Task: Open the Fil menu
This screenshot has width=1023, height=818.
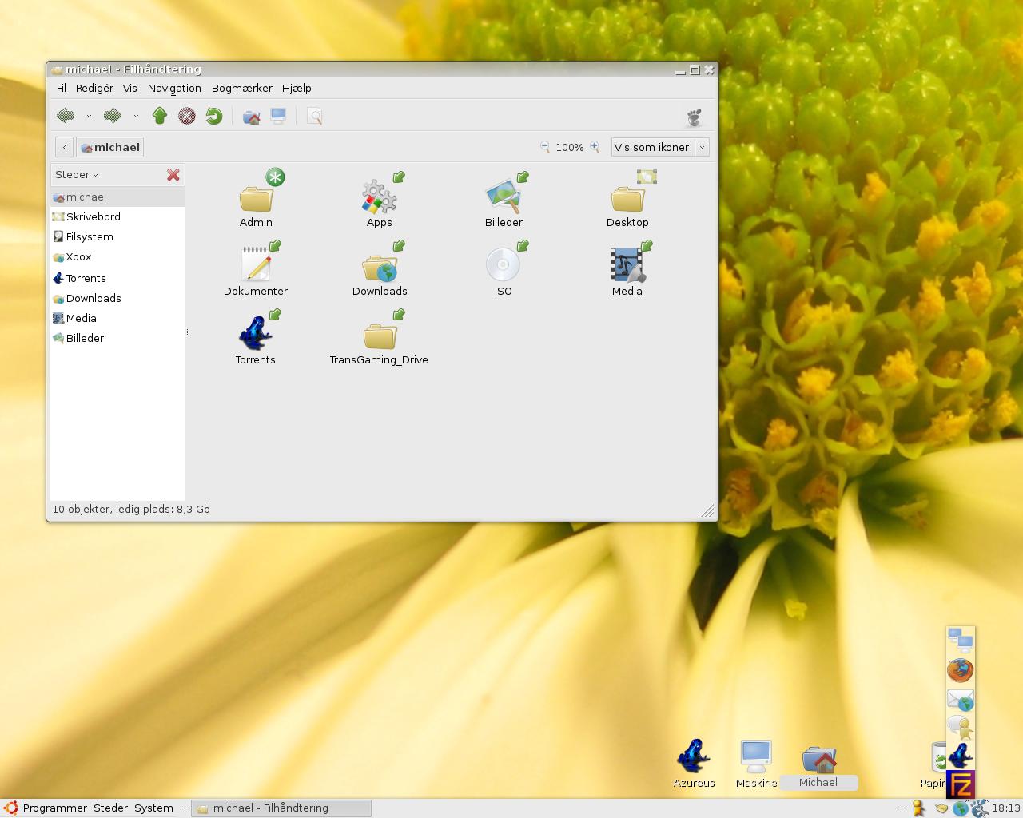Action: click(x=61, y=89)
